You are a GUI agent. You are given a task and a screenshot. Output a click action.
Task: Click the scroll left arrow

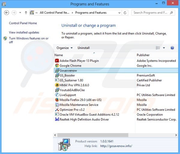(55, 135)
